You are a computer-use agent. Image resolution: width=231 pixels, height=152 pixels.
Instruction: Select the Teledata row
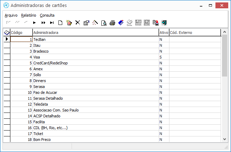pyautogui.click(x=115, y=104)
